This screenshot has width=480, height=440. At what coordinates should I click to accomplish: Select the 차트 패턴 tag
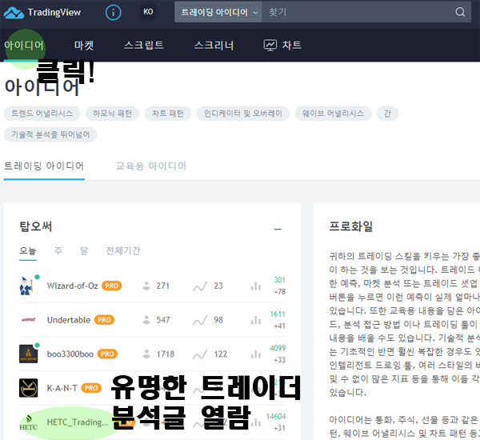168,114
